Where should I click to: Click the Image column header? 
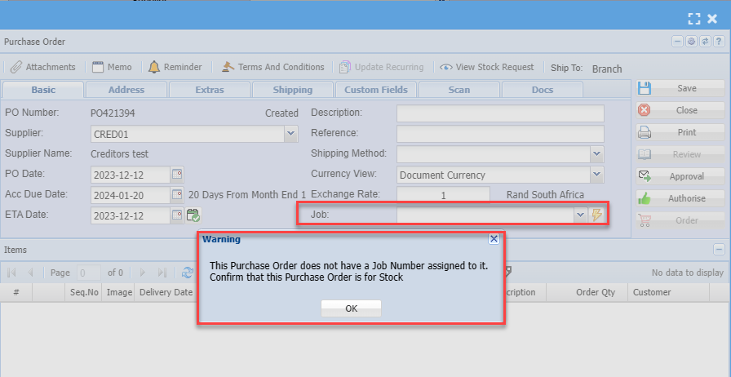click(x=118, y=293)
